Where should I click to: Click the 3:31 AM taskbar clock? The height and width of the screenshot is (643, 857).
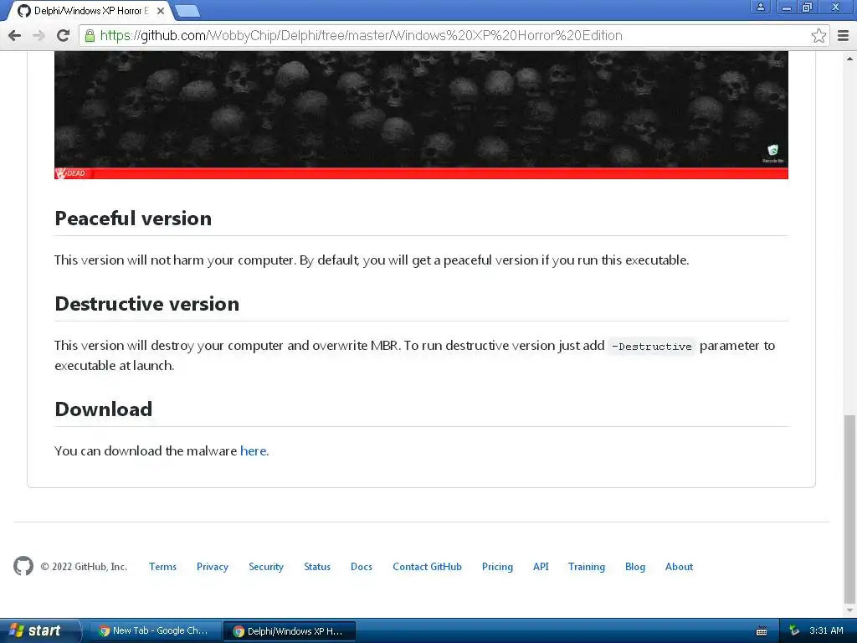coord(826,630)
